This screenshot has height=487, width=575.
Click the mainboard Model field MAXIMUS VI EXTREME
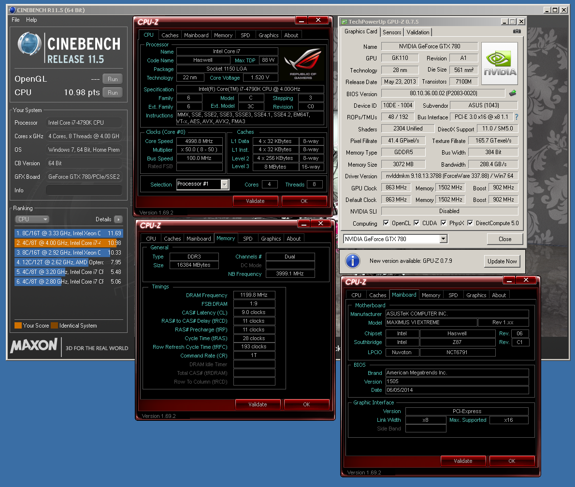pyautogui.click(x=431, y=322)
